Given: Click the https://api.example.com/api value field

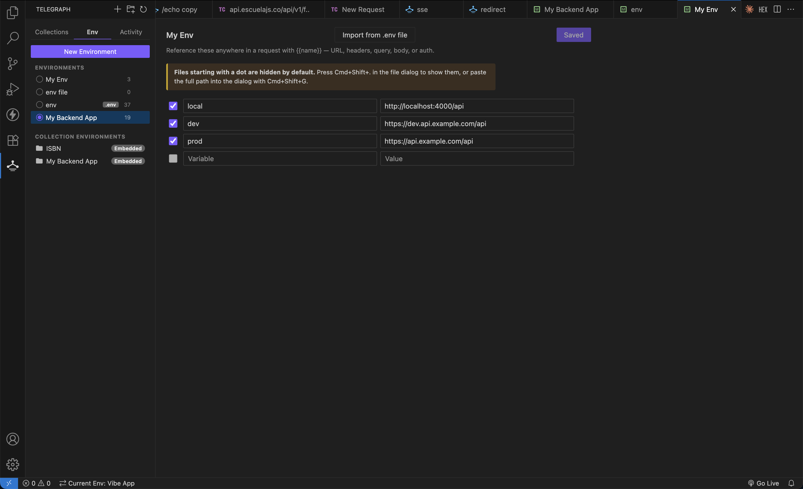Looking at the screenshot, I should [477, 141].
